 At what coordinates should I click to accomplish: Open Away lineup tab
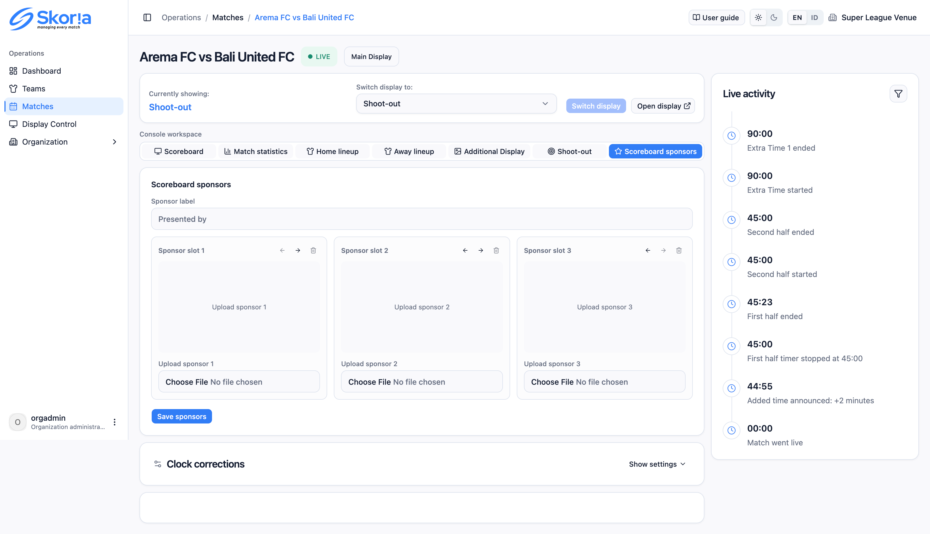click(409, 151)
